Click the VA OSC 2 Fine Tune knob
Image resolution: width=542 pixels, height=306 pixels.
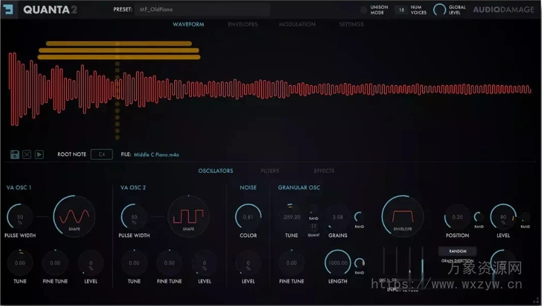[x=169, y=263]
